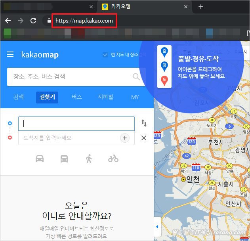The width and height of the screenshot is (250, 241).
Task: Switch to the 지하철 tab
Action: click(105, 97)
